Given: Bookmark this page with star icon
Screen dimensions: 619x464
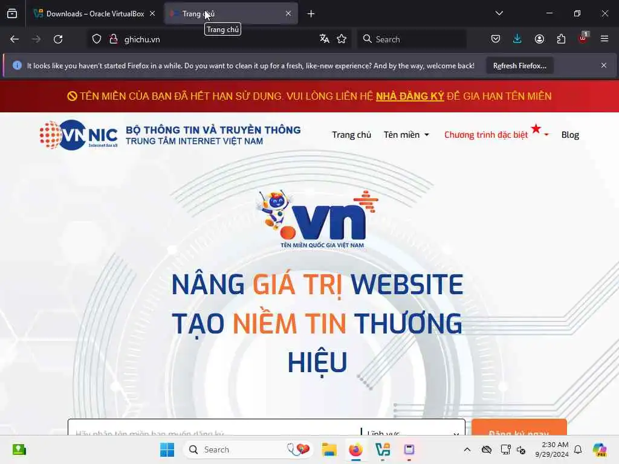Looking at the screenshot, I should pyautogui.click(x=342, y=39).
